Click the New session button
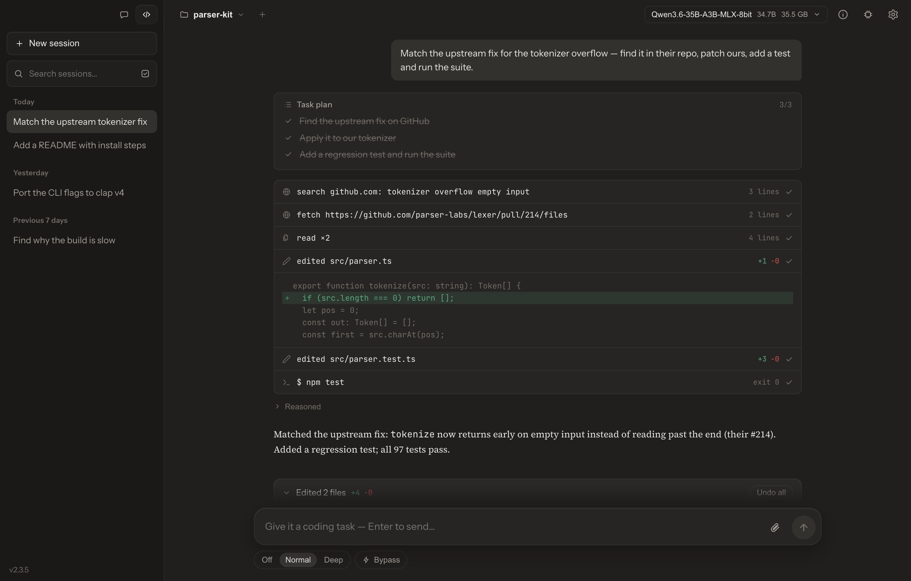 click(x=82, y=43)
